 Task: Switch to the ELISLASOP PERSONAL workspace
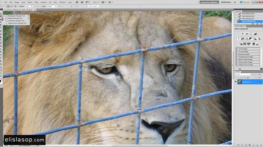(209, 2)
